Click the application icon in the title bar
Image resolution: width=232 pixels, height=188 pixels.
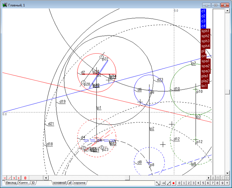[5, 5]
